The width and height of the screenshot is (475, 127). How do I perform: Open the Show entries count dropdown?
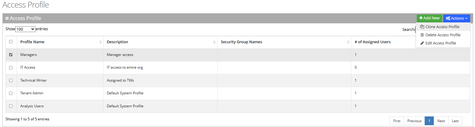coord(25,29)
